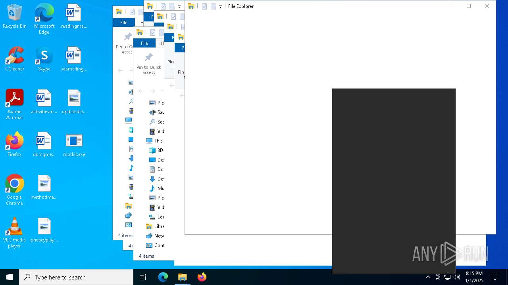This screenshot has width=508, height=285.
Task: Select the This PC tree item
Action: (154, 141)
